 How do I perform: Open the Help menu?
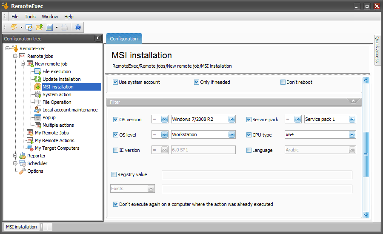point(69,17)
